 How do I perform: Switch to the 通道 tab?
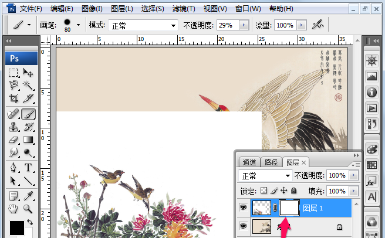click(x=249, y=162)
